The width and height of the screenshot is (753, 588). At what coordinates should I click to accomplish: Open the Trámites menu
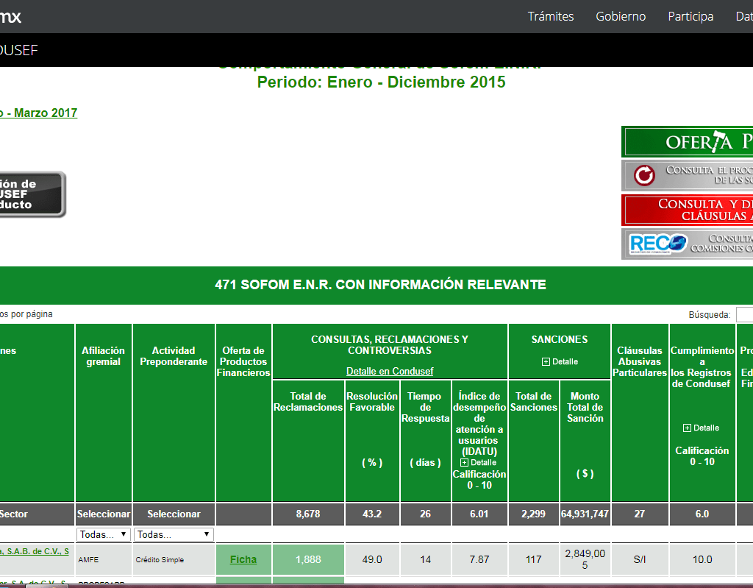[x=550, y=16]
